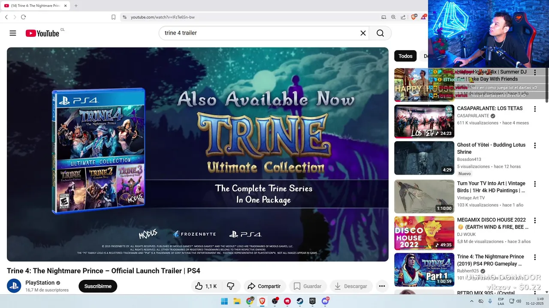
Task: Click the Compartir button
Action: tap(264, 286)
